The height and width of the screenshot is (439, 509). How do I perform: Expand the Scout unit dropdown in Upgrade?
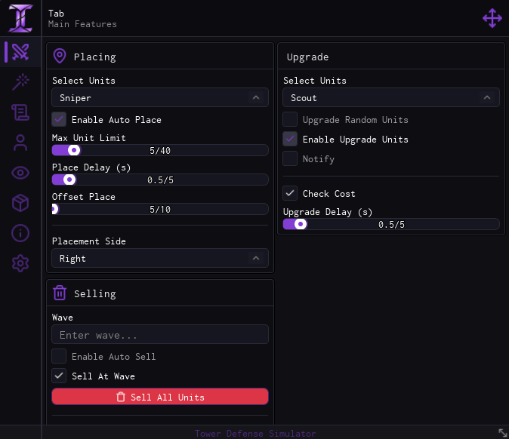coord(391,97)
